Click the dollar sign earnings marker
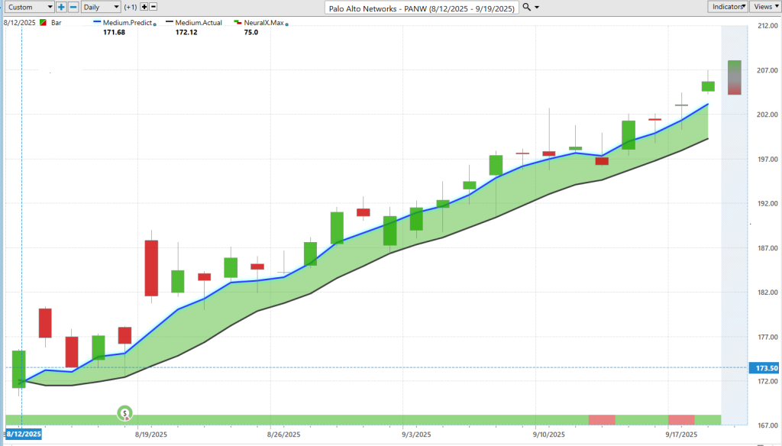This screenshot has width=782, height=446. 124,413
